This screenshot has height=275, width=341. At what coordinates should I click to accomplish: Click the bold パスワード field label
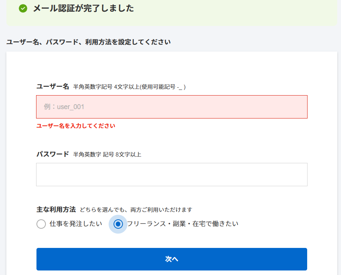click(53, 154)
